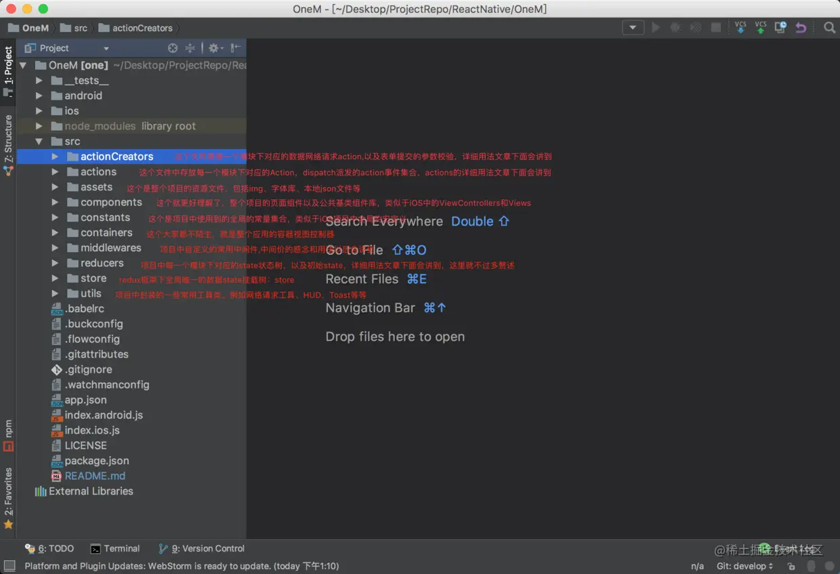This screenshot has width=840, height=574.
Task: Open the Terminal tool window
Action: coord(115,548)
